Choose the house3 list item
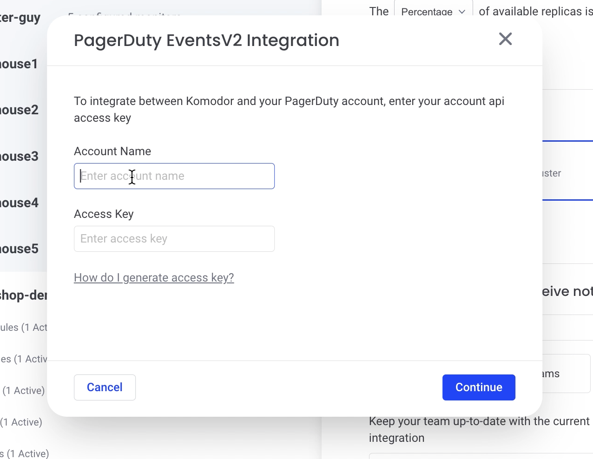This screenshot has width=593, height=459. click(x=19, y=157)
